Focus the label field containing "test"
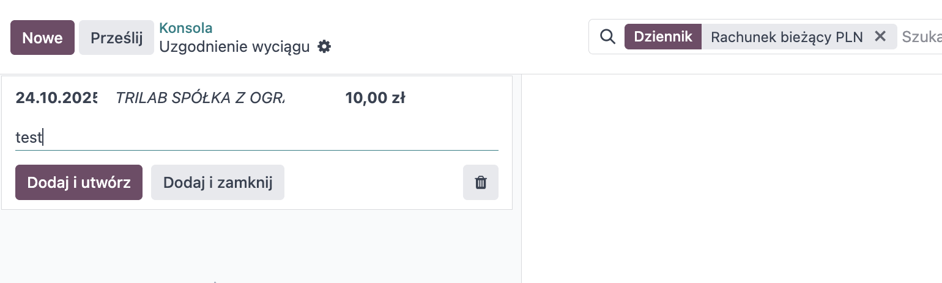 point(257,138)
